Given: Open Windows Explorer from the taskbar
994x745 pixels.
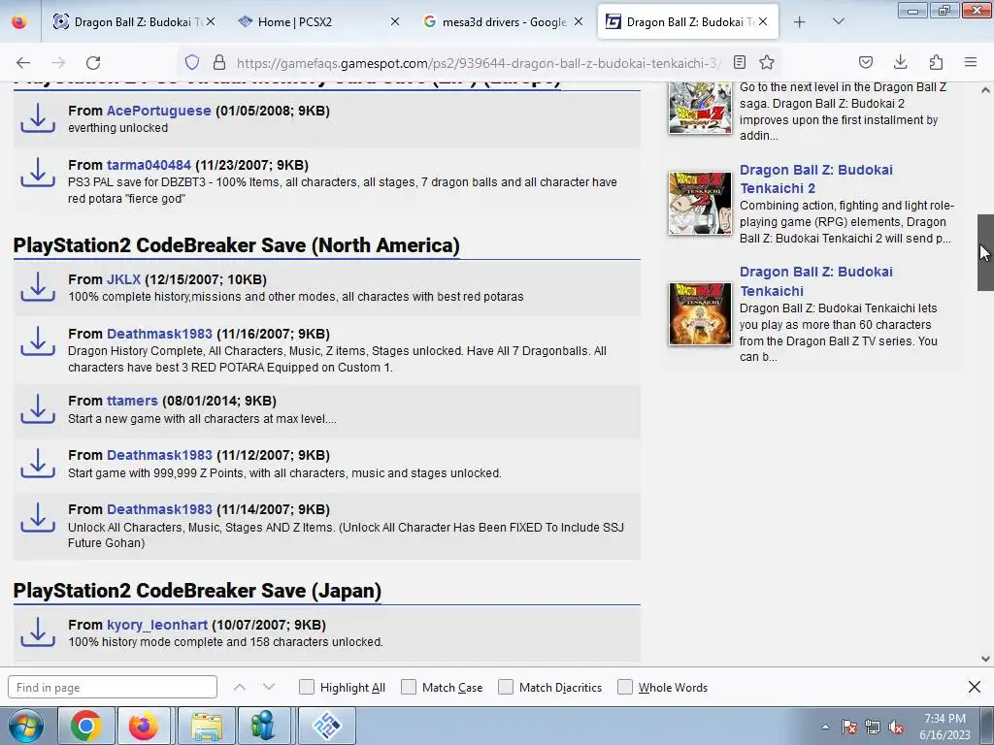Looking at the screenshot, I should pyautogui.click(x=207, y=726).
